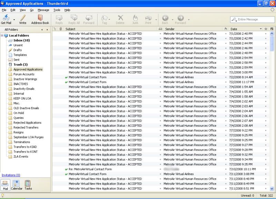Select the Rejected Applications folder

point(27,123)
